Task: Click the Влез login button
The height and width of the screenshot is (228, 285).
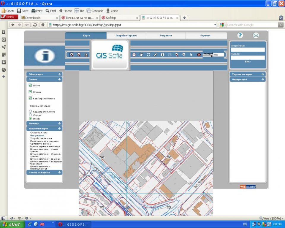Action: (x=248, y=62)
